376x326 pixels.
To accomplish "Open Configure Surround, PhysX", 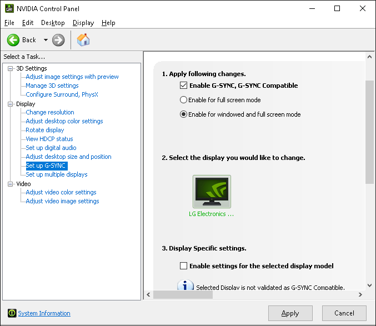I will coord(62,94).
